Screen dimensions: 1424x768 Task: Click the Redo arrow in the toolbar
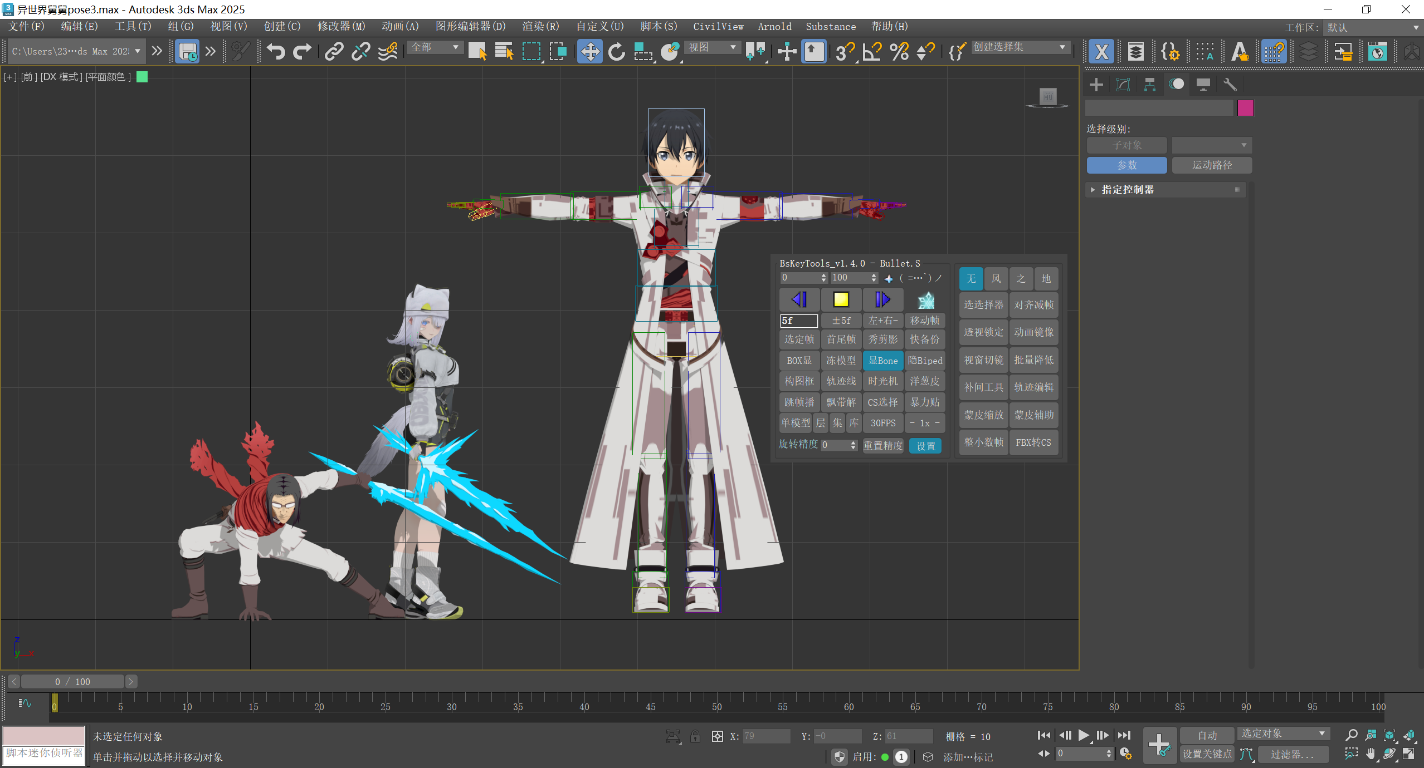coord(302,51)
